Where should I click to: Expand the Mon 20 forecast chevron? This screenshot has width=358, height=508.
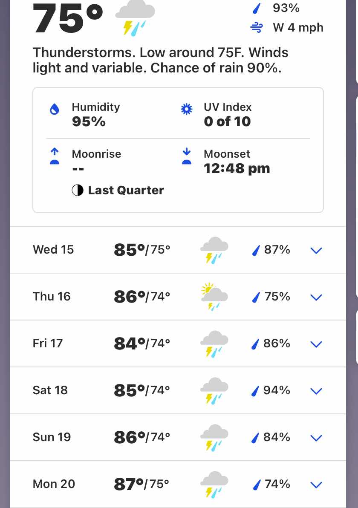pyautogui.click(x=316, y=485)
